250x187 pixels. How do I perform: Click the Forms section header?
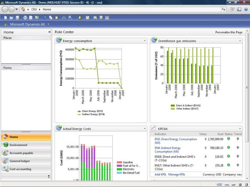coord(26,68)
